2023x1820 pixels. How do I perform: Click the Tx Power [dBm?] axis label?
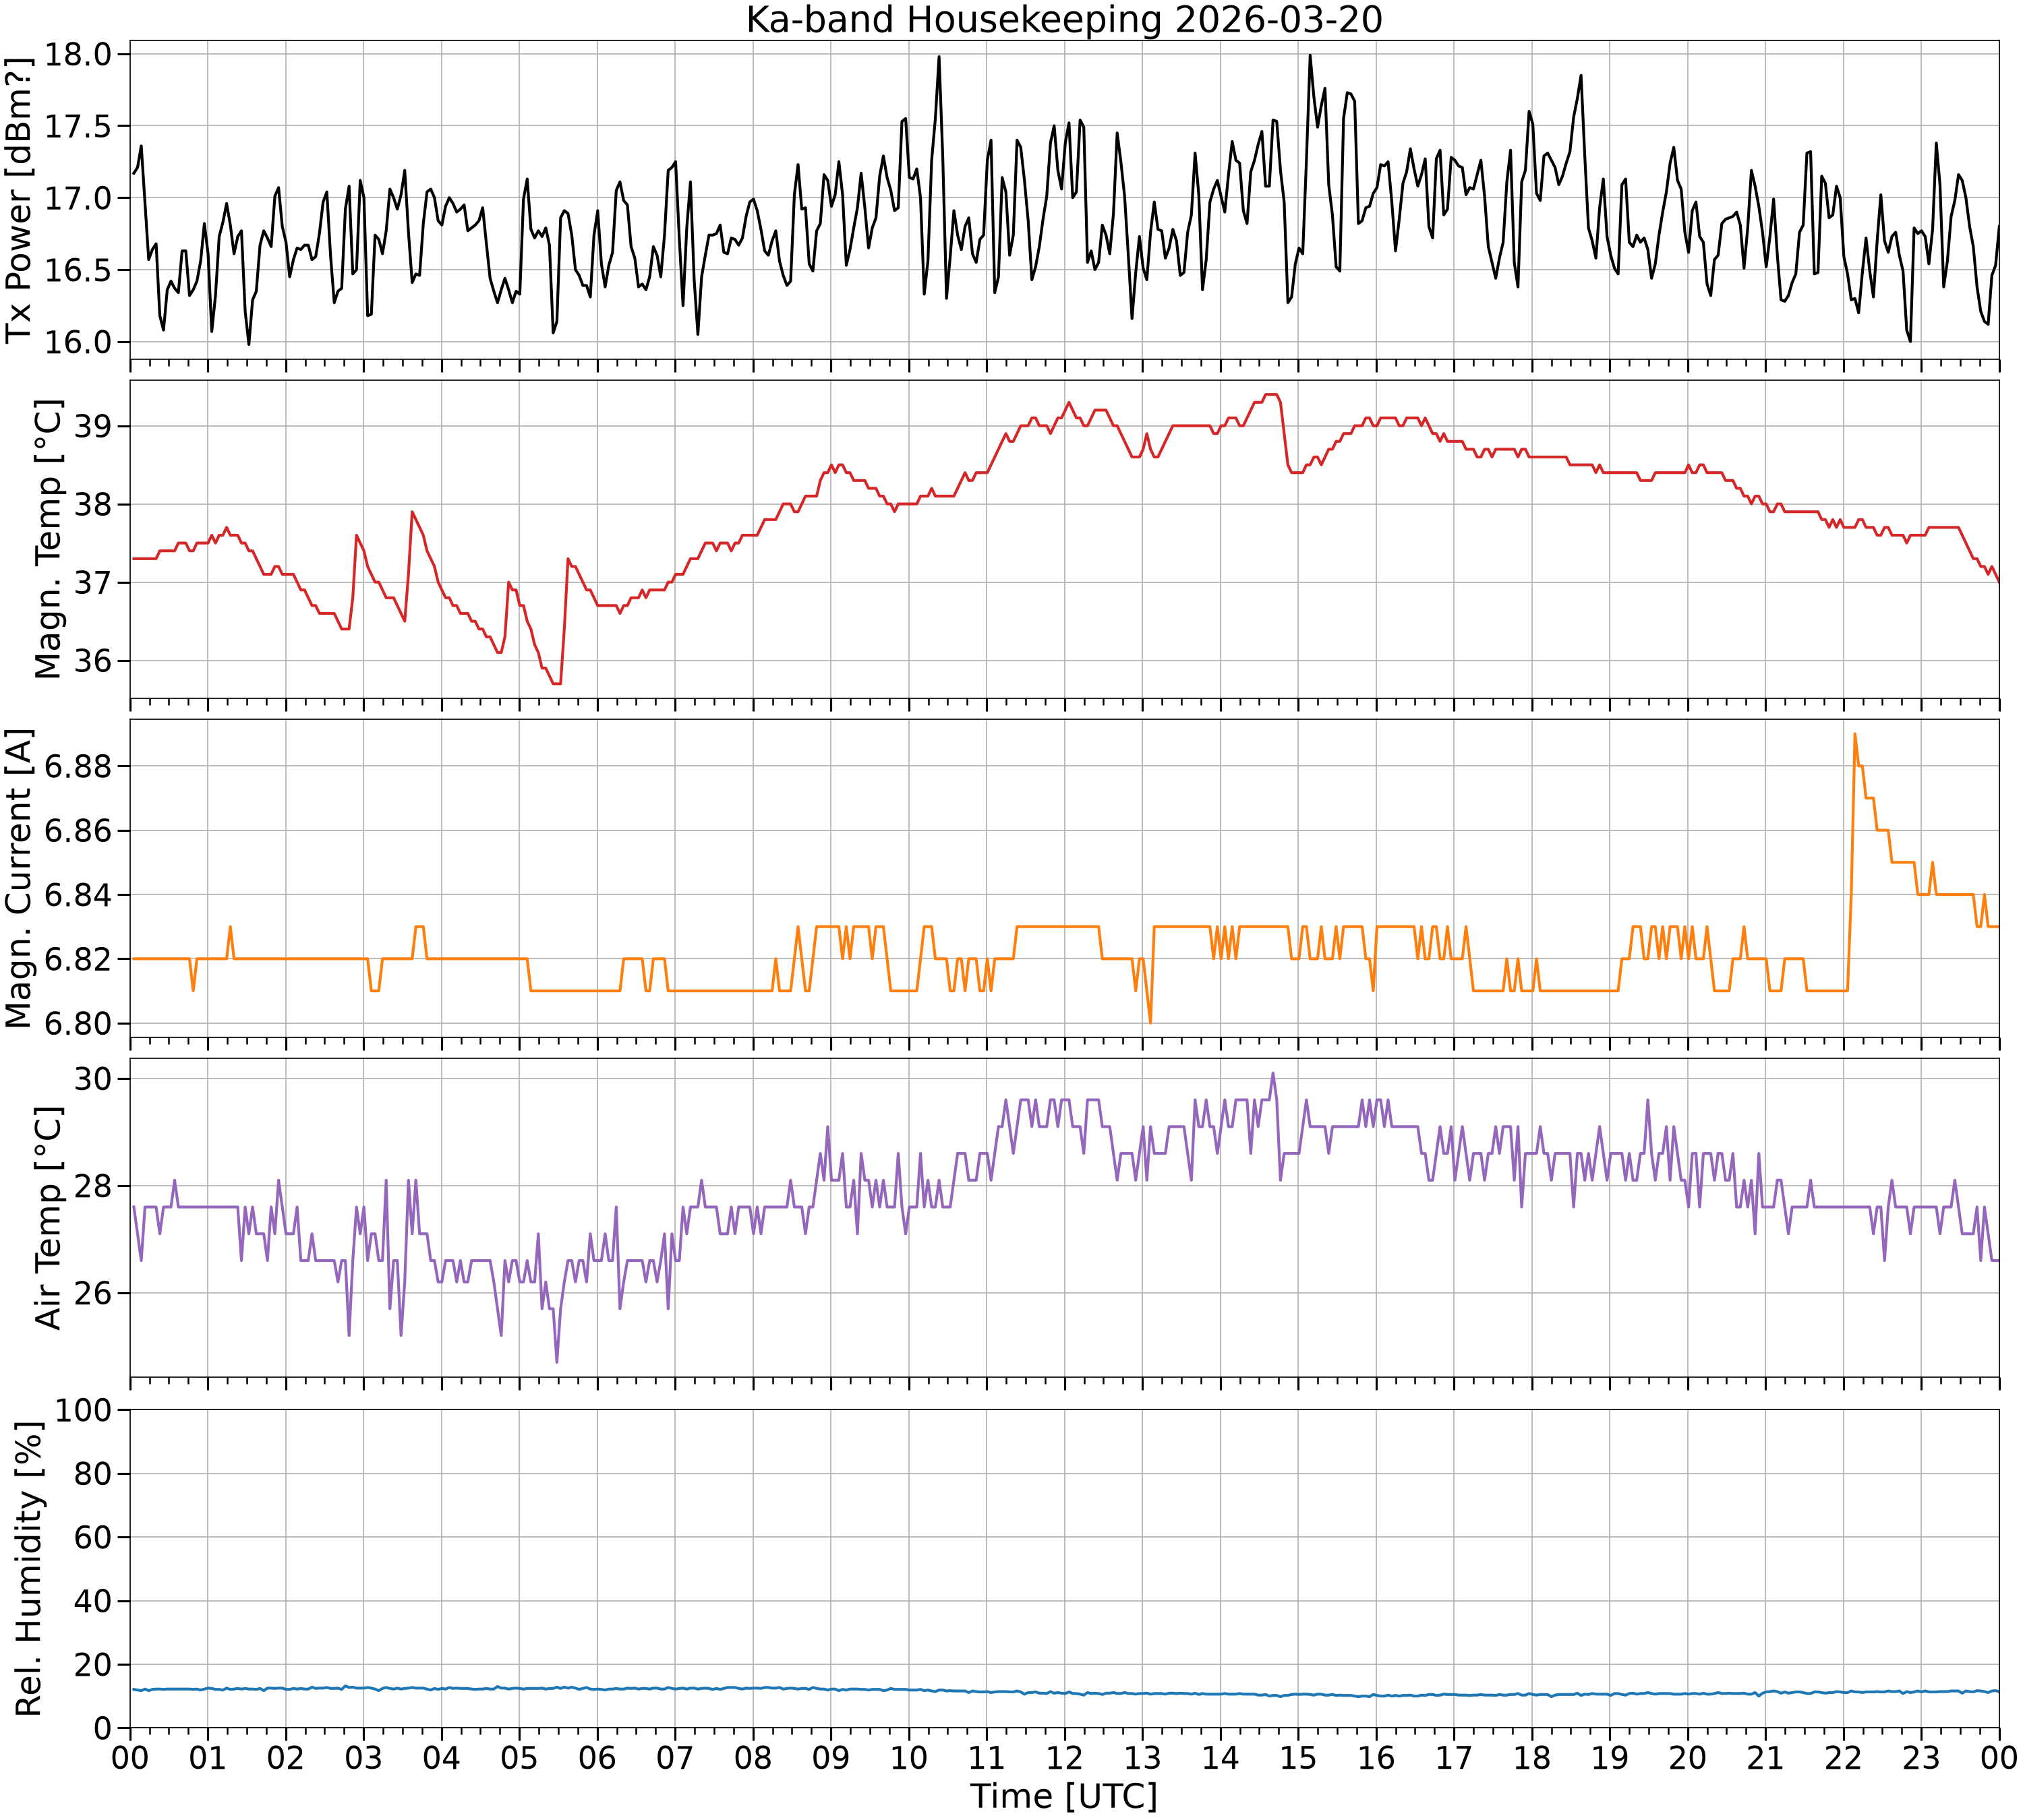click(x=20, y=199)
